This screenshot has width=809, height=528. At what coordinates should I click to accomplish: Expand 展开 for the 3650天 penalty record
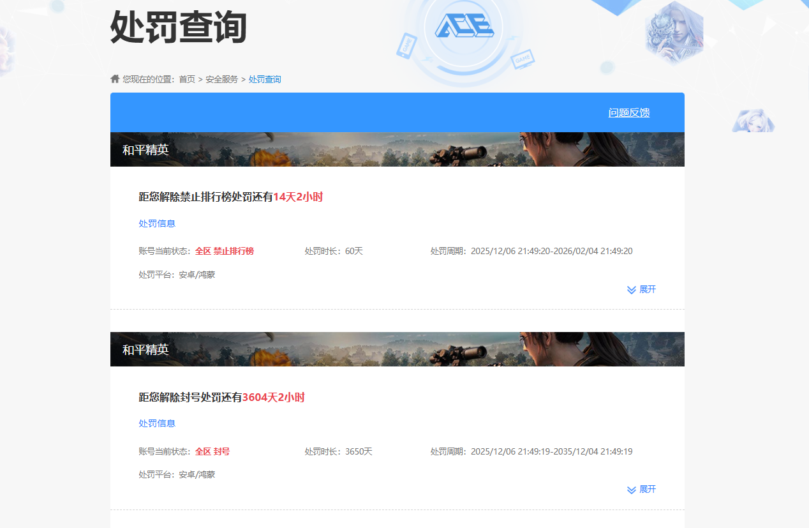(648, 489)
